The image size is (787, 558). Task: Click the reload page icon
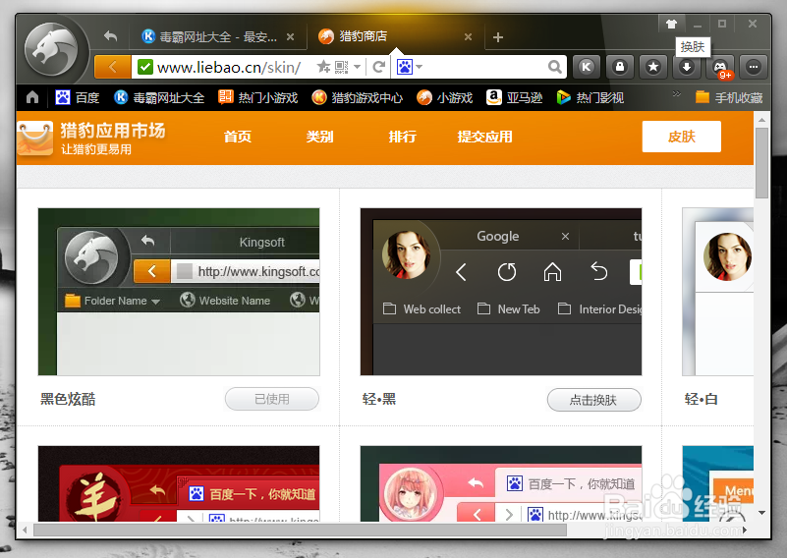379,67
